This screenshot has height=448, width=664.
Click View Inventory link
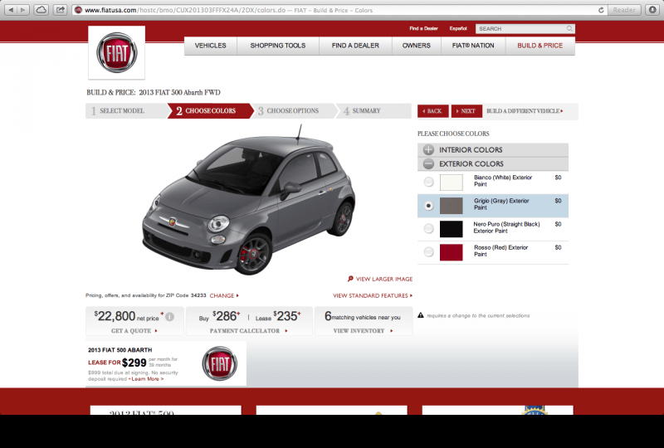(x=363, y=331)
